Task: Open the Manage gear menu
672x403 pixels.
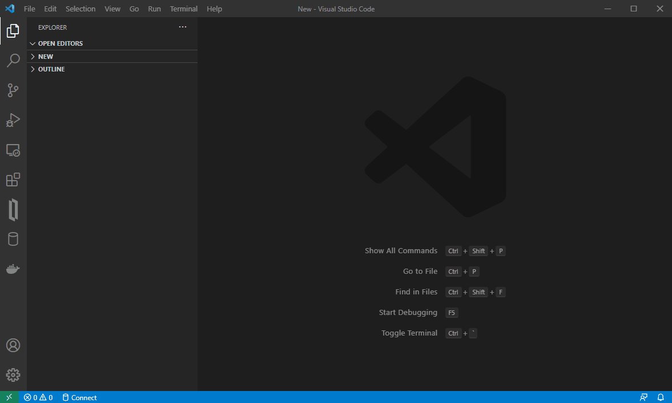Action: (x=13, y=375)
